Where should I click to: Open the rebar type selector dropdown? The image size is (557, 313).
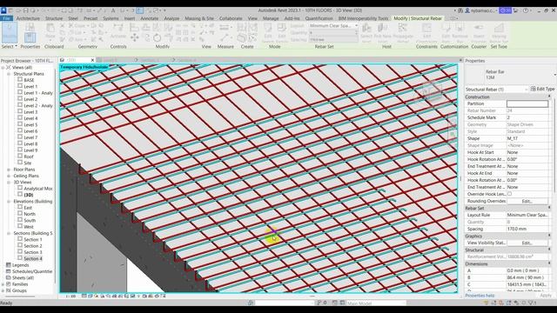pos(554,75)
